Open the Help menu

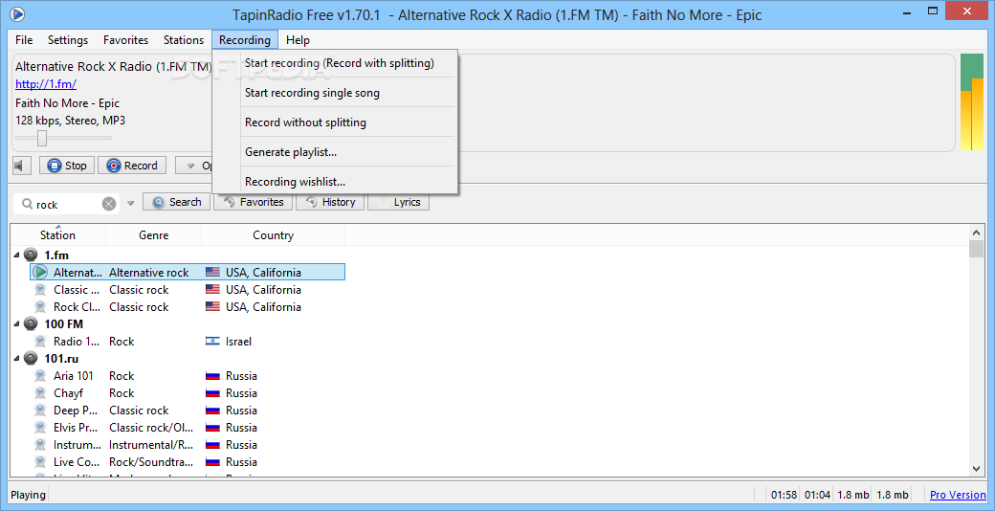[298, 40]
